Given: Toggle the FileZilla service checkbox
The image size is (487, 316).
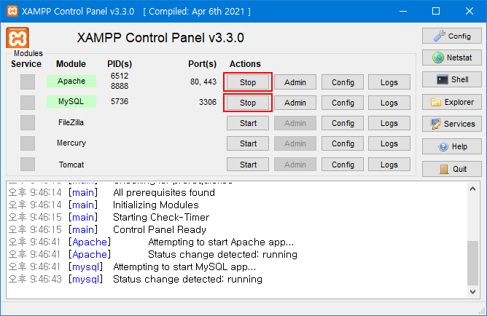Looking at the screenshot, I should (28, 123).
